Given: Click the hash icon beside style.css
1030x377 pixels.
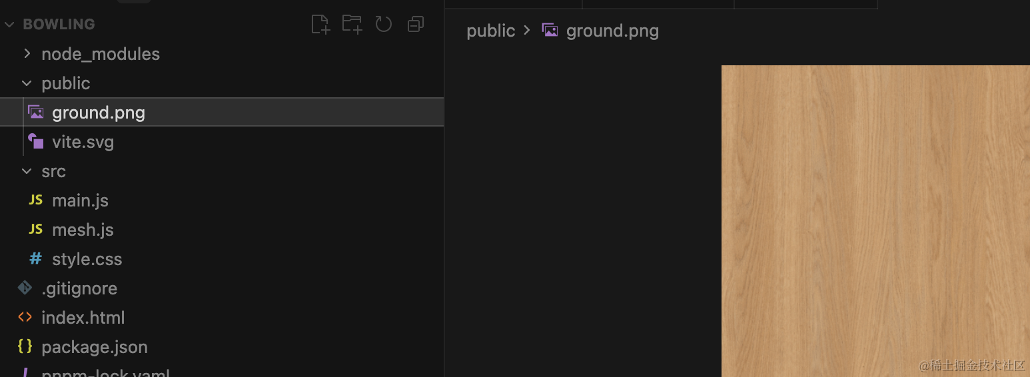Looking at the screenshot, I should pyautogui.click(x=36, y=258).
